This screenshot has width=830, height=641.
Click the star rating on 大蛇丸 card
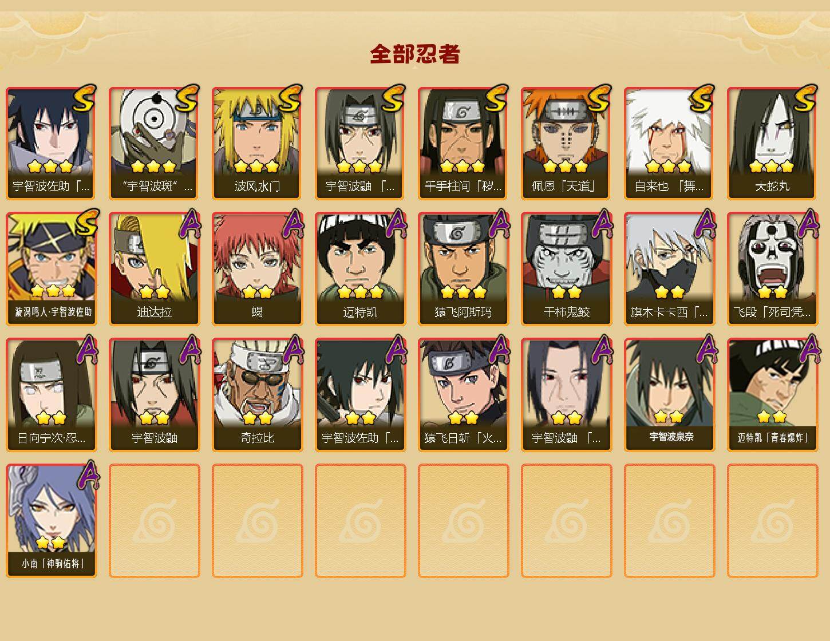pos(772,167)
